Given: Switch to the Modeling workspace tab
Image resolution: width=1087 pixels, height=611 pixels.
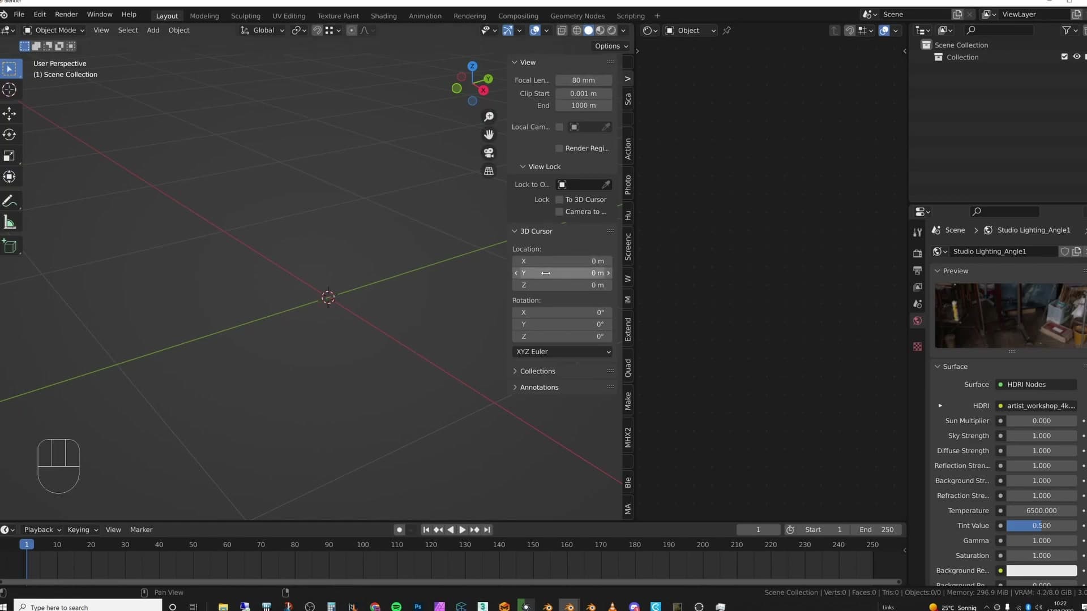Looking at the screenshot, I should [x=204, y=16].
